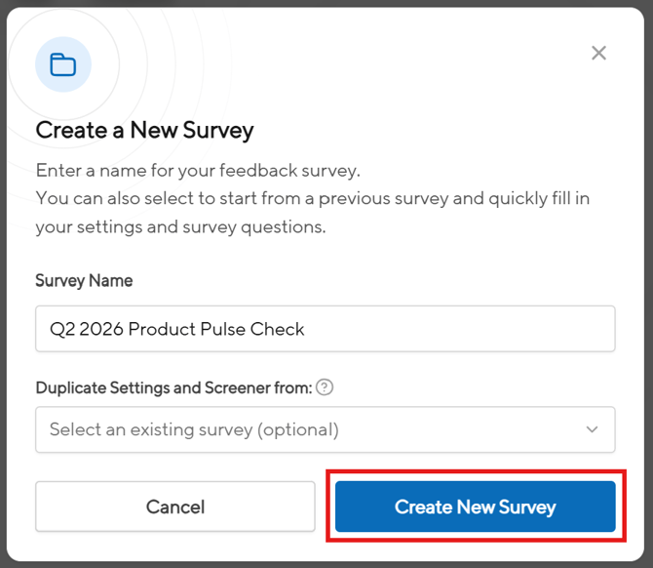Close the Create a New Survey dialog
The width and height of the screenshot is (653, 568).
point(598,53)
